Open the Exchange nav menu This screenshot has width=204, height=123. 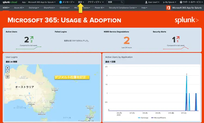pyautogui.click(x=34, y=8)
